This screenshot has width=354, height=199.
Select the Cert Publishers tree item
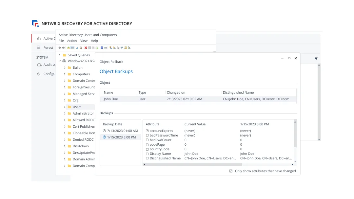click(83, 126)
